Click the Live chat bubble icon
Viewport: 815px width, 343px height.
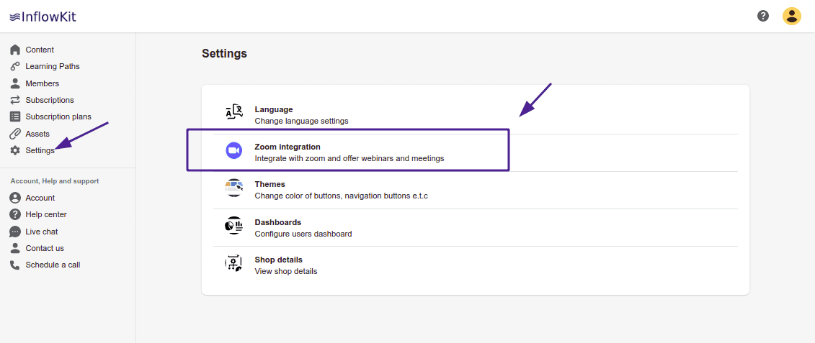pos(15,232)
